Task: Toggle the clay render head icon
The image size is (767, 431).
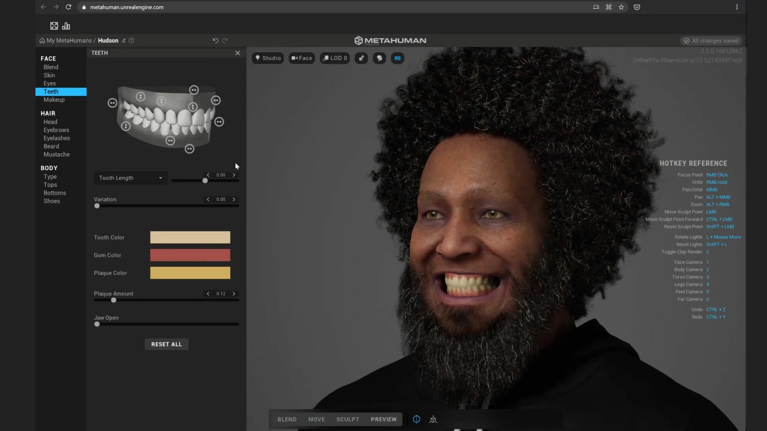Action: 379,58
